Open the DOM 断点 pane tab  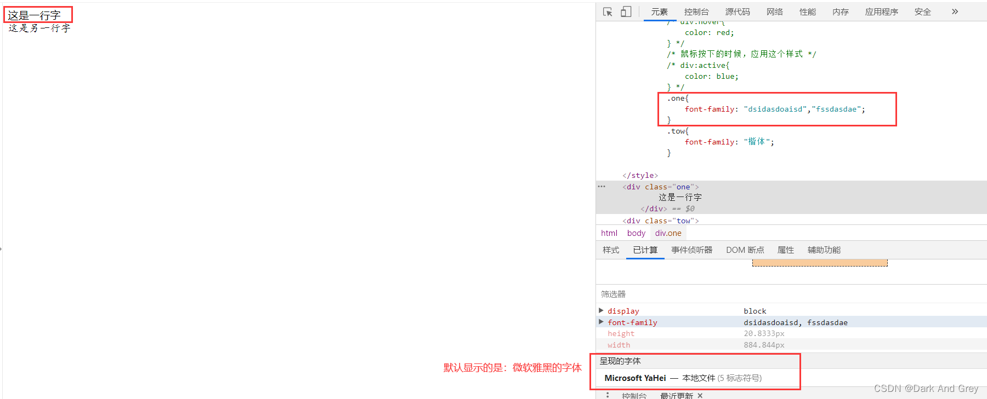(745, 250)
